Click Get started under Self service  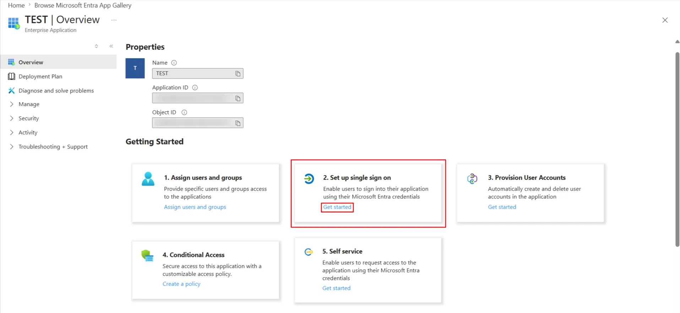coord(336,288)
